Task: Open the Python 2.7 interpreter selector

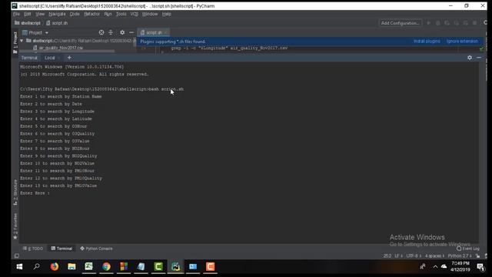Action: pyautogui.click(x=460, y=256)
